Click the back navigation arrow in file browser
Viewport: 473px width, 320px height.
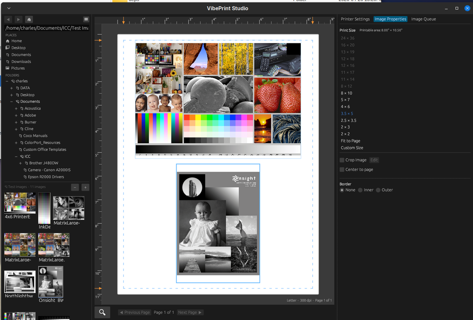pos(8,19)
